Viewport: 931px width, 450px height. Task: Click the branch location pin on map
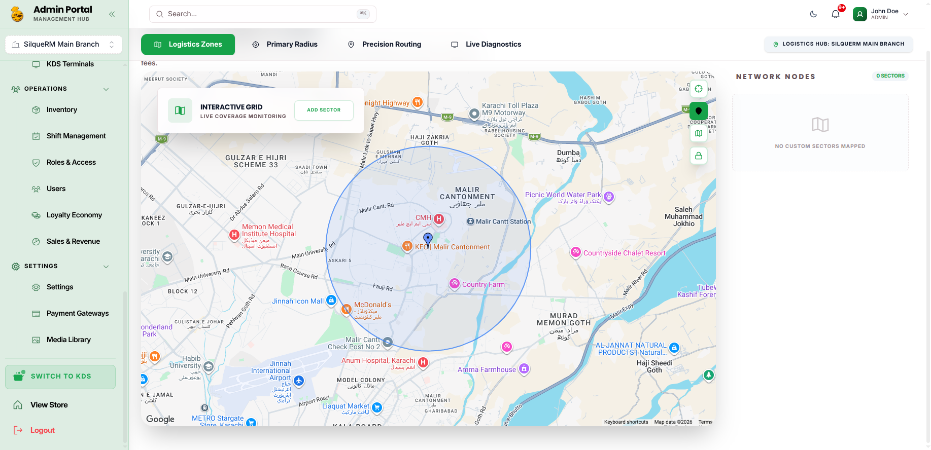point(428,240)
